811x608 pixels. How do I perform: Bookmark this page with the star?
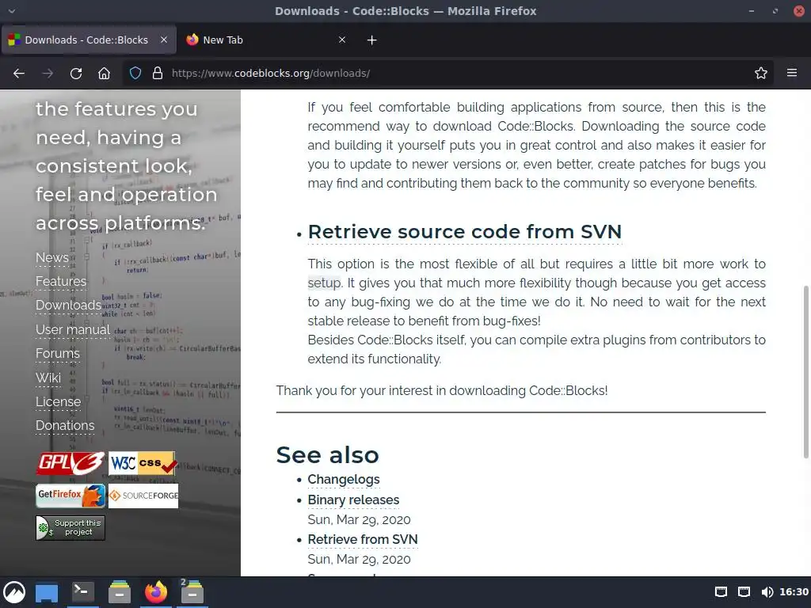click(x=760, y=73)
